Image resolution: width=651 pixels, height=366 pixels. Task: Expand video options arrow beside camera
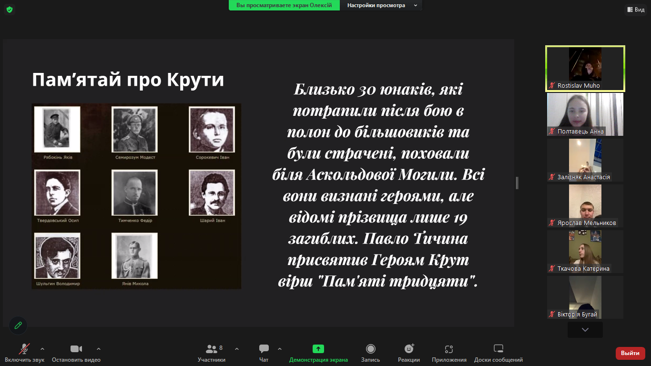(99, 349)
